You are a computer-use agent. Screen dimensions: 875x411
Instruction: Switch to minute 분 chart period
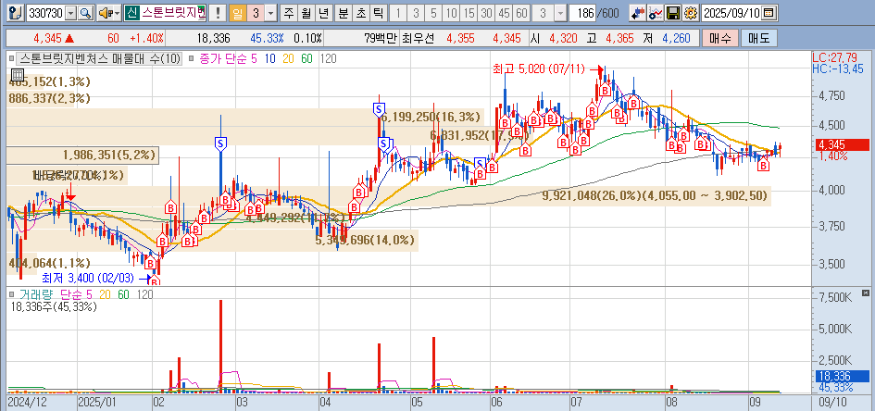click(342, 13)
